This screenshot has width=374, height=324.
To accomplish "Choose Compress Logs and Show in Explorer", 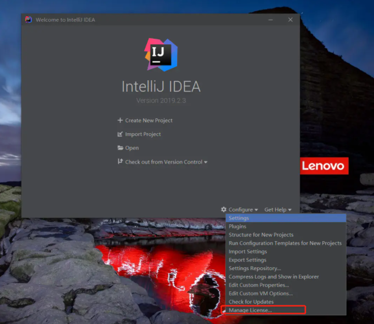I will [286, 277].
